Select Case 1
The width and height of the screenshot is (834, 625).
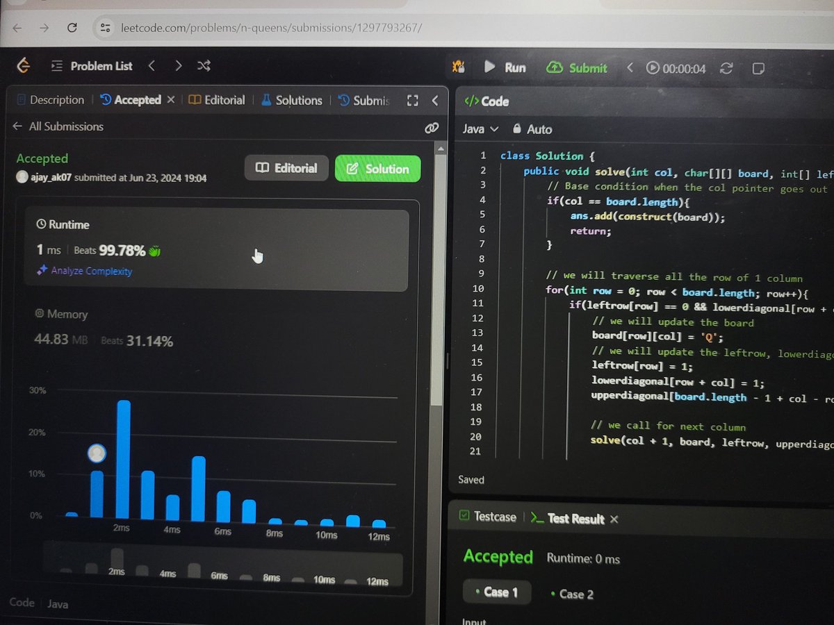click(496, 592)
